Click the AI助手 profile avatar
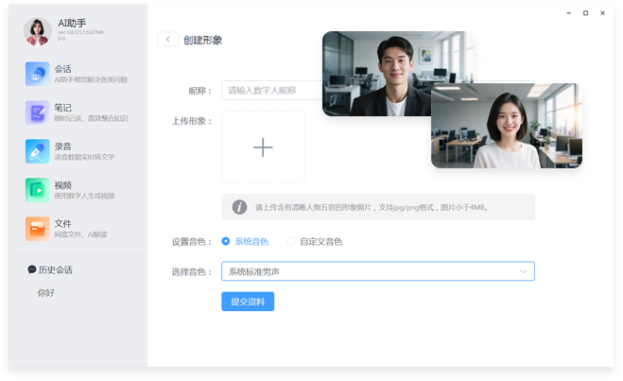The width and height of the screenshot is (623, 381). 38,31
